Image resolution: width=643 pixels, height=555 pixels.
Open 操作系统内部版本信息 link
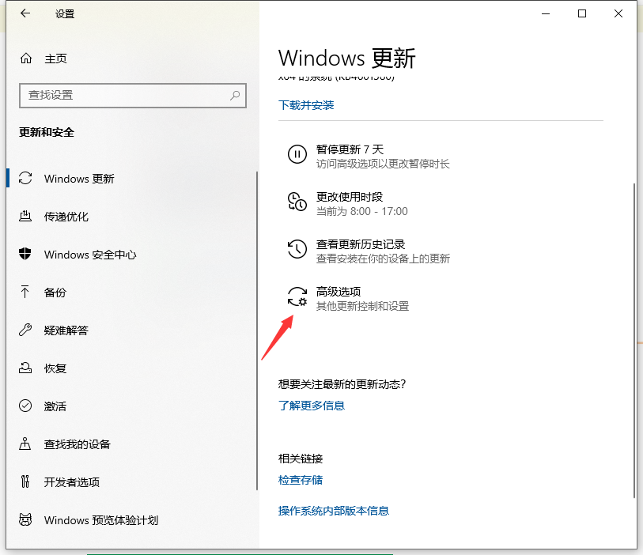(334, 511)
